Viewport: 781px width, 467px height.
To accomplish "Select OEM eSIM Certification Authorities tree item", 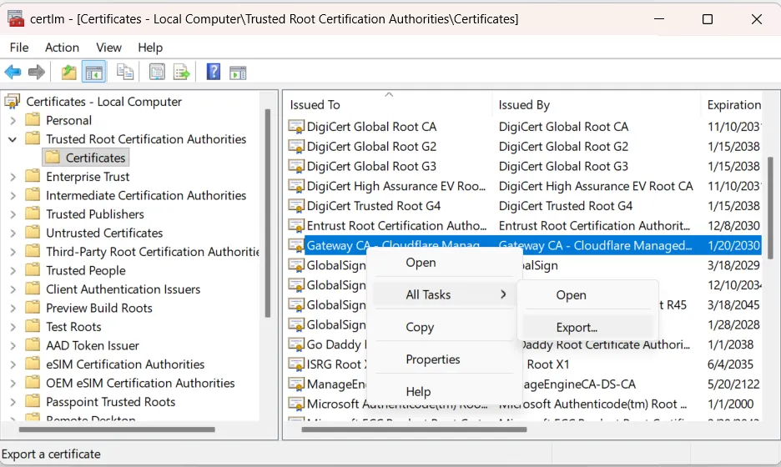I will 140,383.
